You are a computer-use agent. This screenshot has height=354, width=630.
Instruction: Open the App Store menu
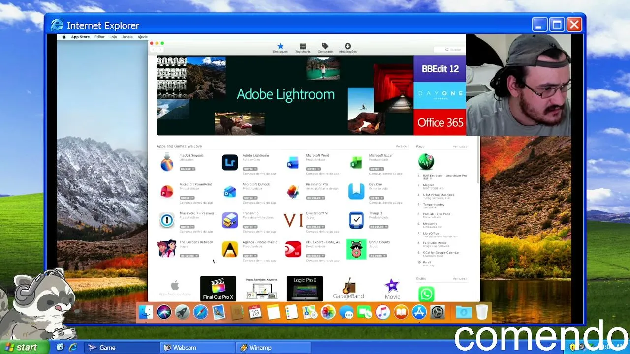click(x=80, y=37)
